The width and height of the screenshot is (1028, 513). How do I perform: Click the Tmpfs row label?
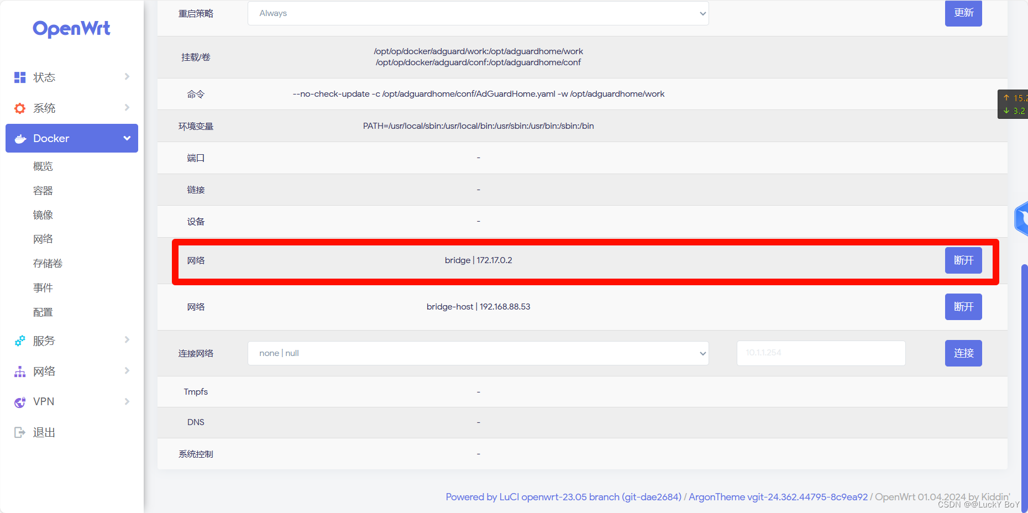tap(196, 392)
